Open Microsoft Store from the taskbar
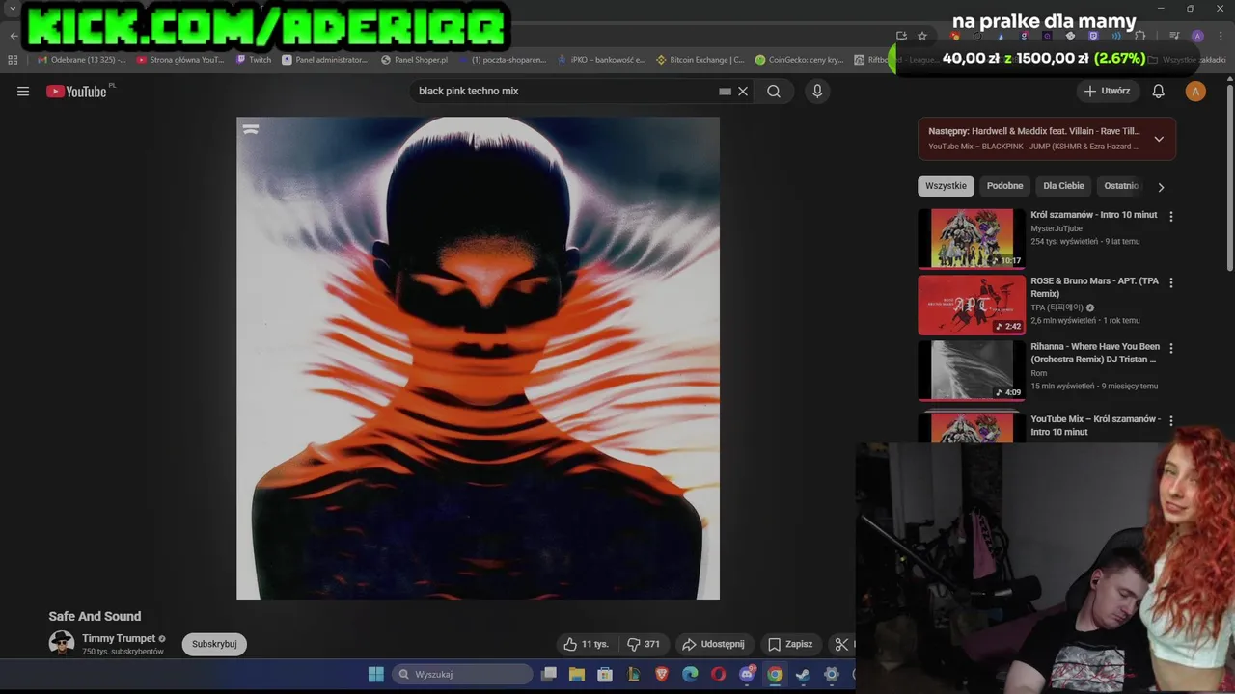 point(605,674)
